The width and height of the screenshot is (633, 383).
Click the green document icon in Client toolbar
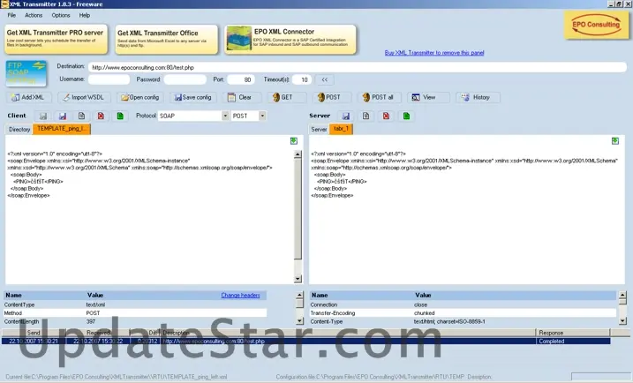pyautogui.click(x=120, y=116)
